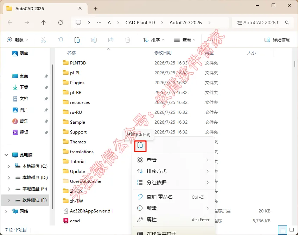Choose 属性 in context menu
Viewport: 298px width, 235px height.
coord(173,219)
